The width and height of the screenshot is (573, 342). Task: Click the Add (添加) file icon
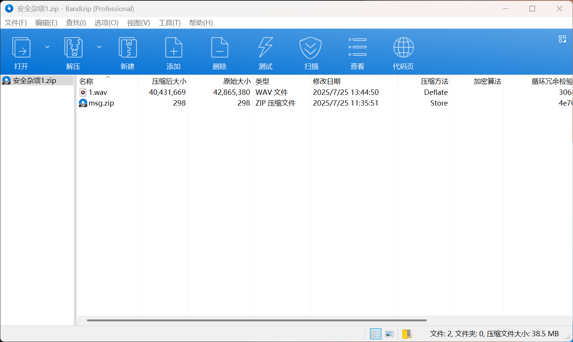(174, 47)
